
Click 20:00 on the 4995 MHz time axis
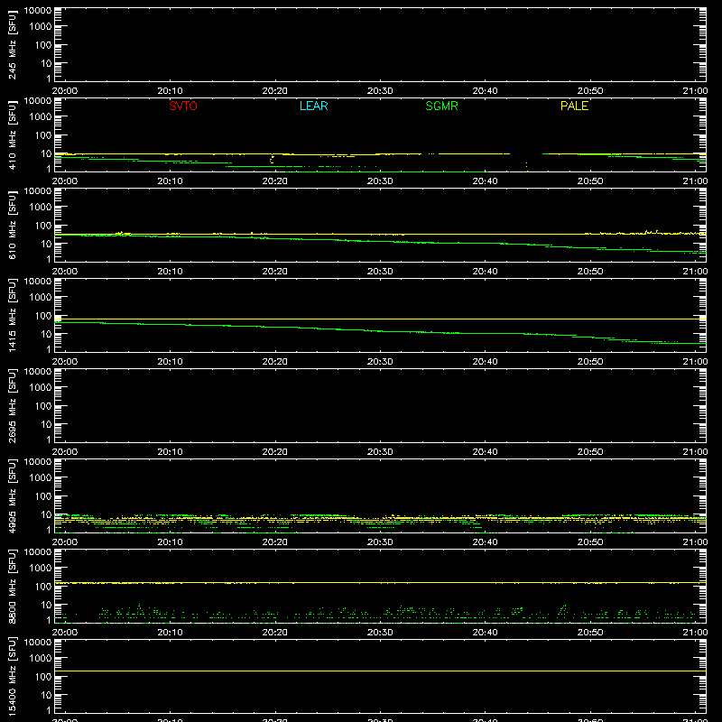click(x=64, y=542)
